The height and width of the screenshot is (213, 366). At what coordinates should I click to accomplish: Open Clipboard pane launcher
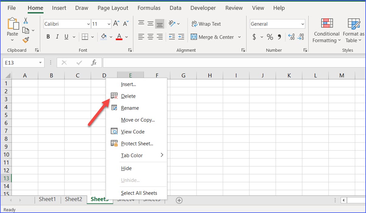pyautogui.click(x=37, y=50)
